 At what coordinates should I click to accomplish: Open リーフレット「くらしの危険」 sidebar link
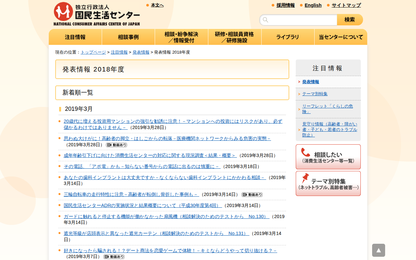click(x=328, y=109)
